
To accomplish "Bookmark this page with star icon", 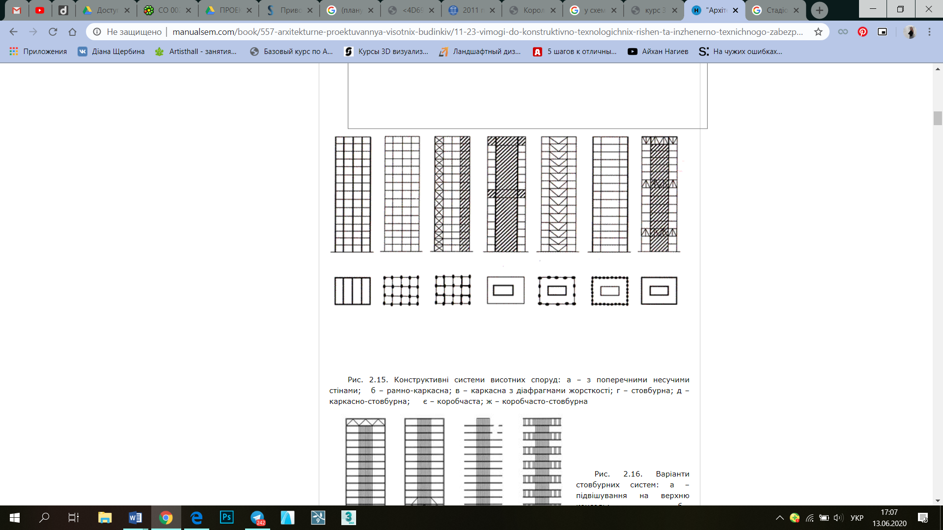I will (818, 32).
